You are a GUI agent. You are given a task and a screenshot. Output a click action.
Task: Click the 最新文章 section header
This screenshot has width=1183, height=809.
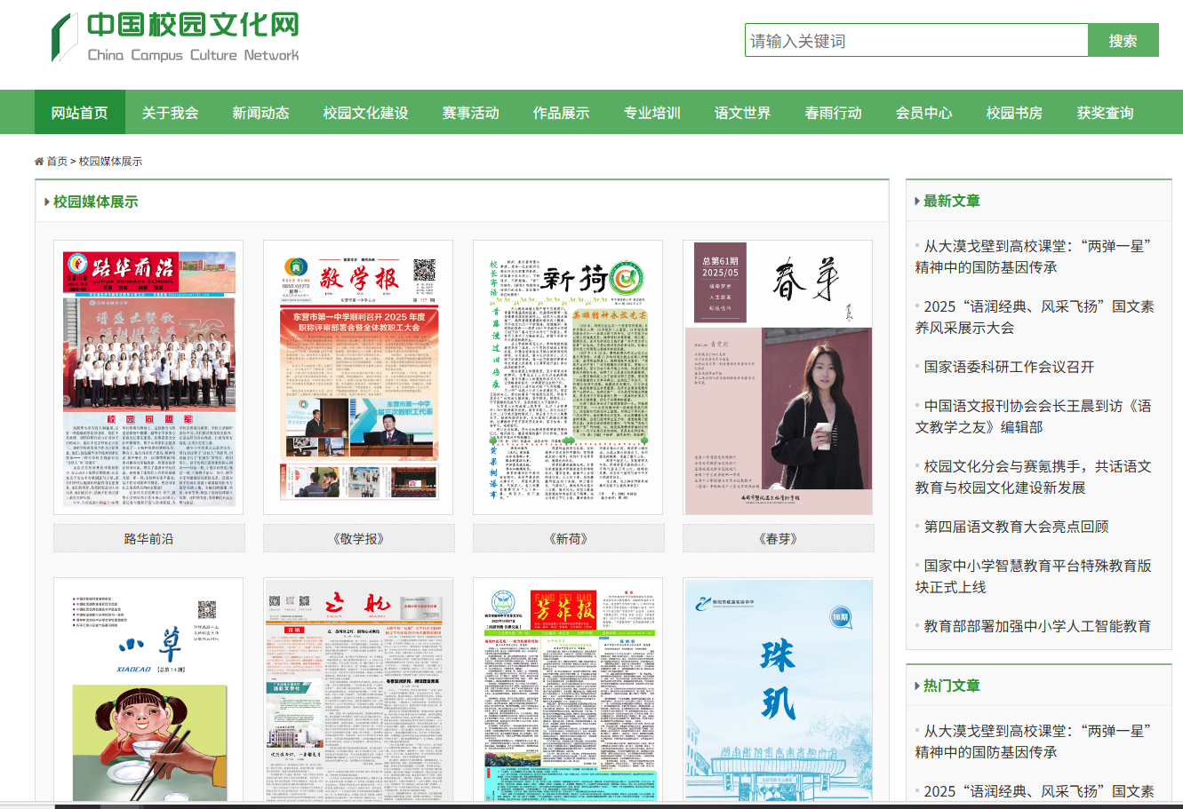coord(951,201)
